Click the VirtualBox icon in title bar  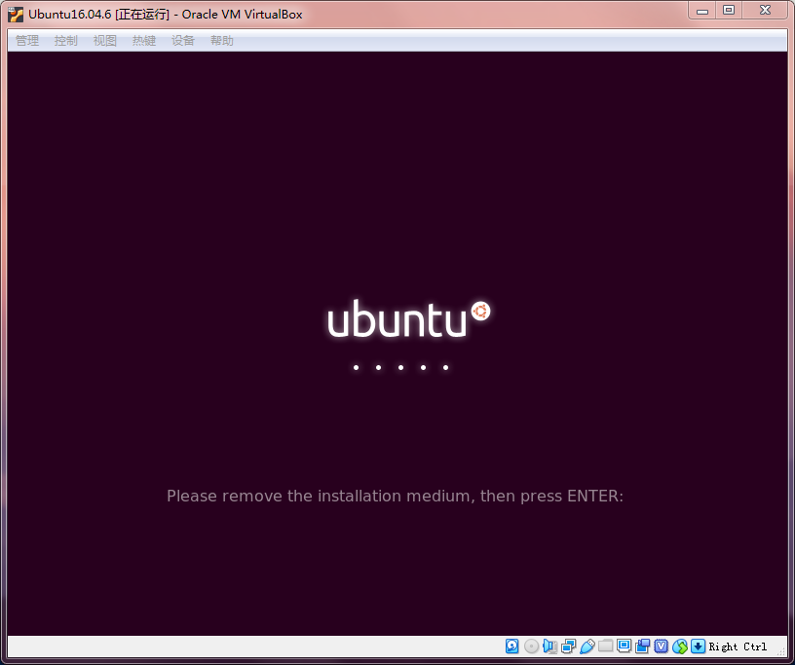click(x=16, y=15)
